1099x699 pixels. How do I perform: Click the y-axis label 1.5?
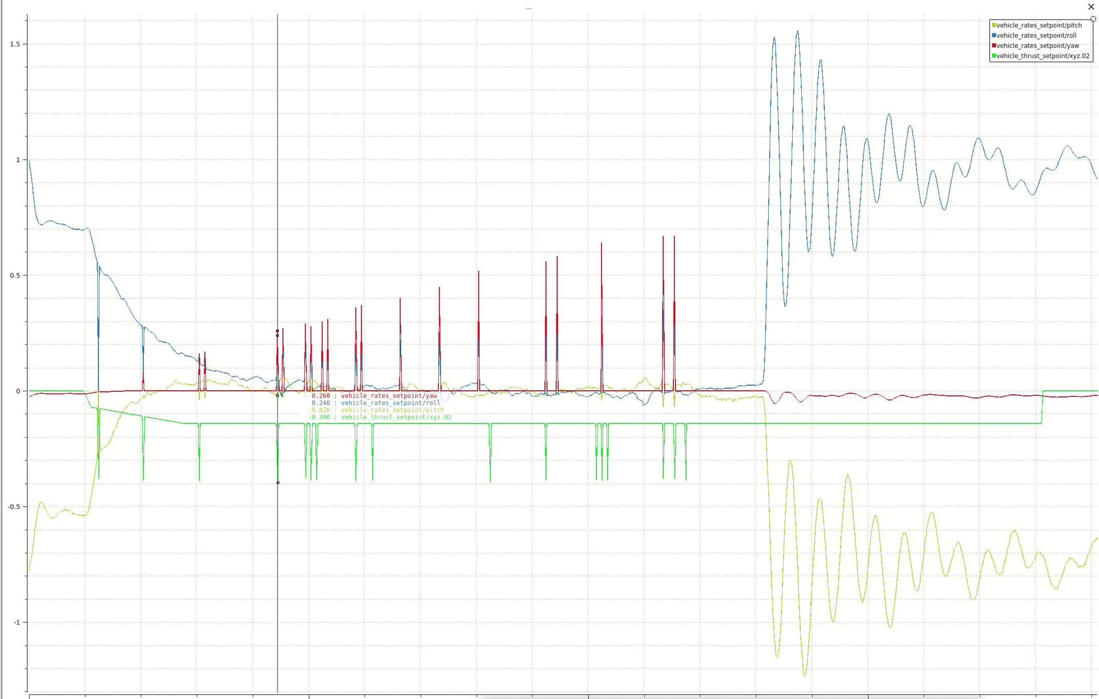tap(15, 44)
